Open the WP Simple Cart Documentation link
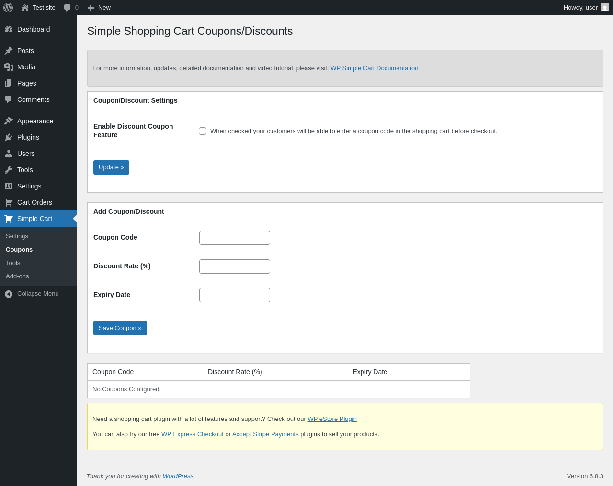This screenshot has width=613, height=486. [x=374, y=68]
